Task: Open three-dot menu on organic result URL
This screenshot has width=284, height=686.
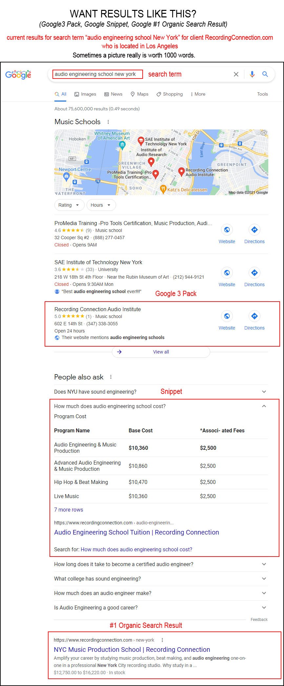Action: pos(162,640)
